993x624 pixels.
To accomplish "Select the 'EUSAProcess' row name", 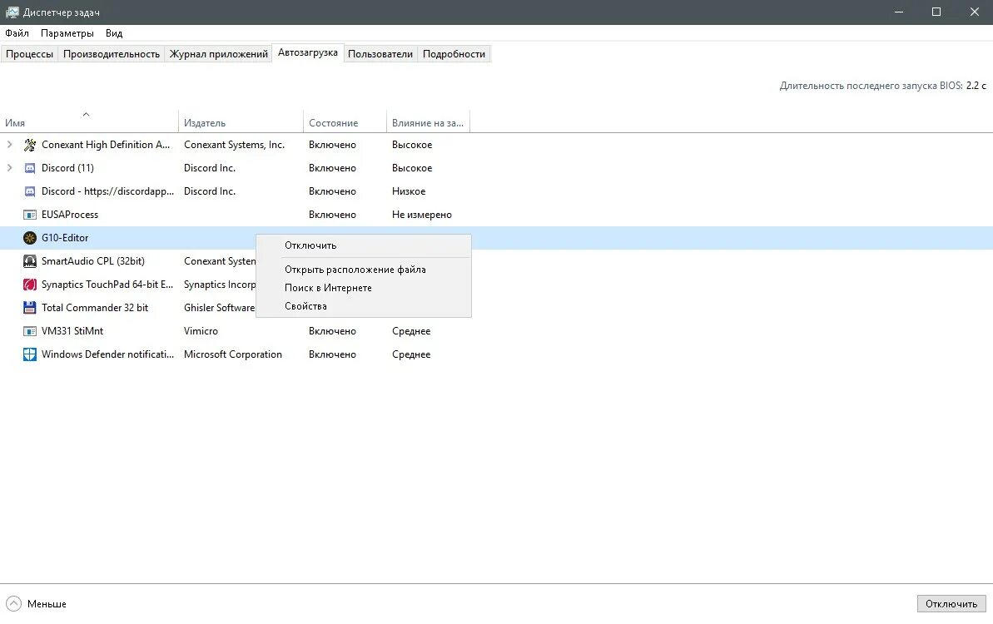I will (70, 215).
